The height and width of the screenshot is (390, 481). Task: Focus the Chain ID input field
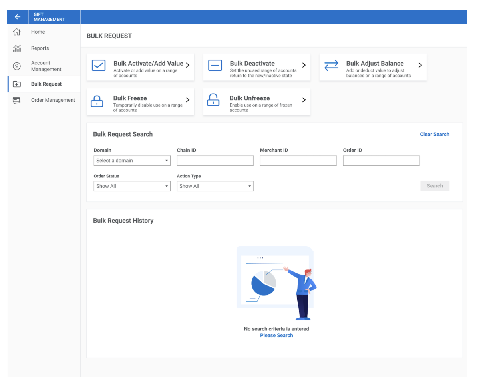point(215,161)
